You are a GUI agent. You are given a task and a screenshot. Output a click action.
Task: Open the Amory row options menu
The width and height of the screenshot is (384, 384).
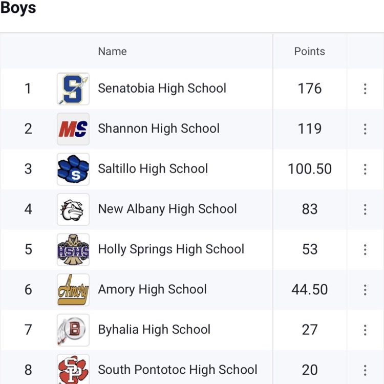pos(365,289)
